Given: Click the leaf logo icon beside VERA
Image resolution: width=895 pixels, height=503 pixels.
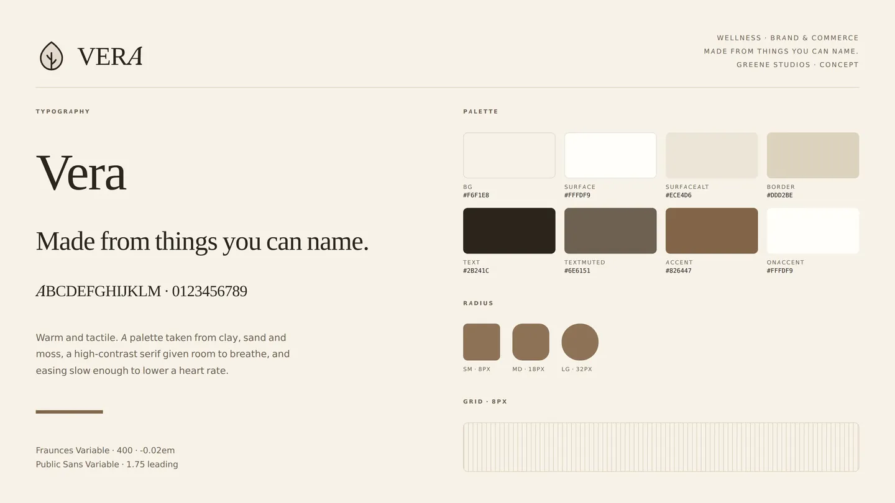Looking at the screenshot, I should tap(52, 56).
